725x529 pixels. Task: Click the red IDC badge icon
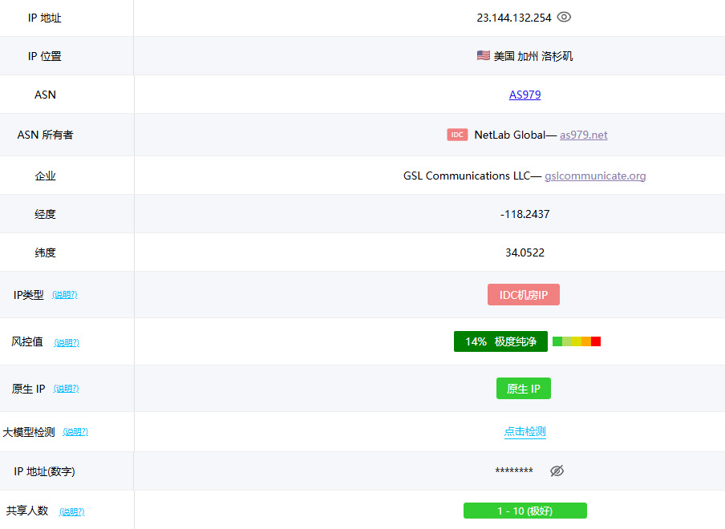pos(457,135)
